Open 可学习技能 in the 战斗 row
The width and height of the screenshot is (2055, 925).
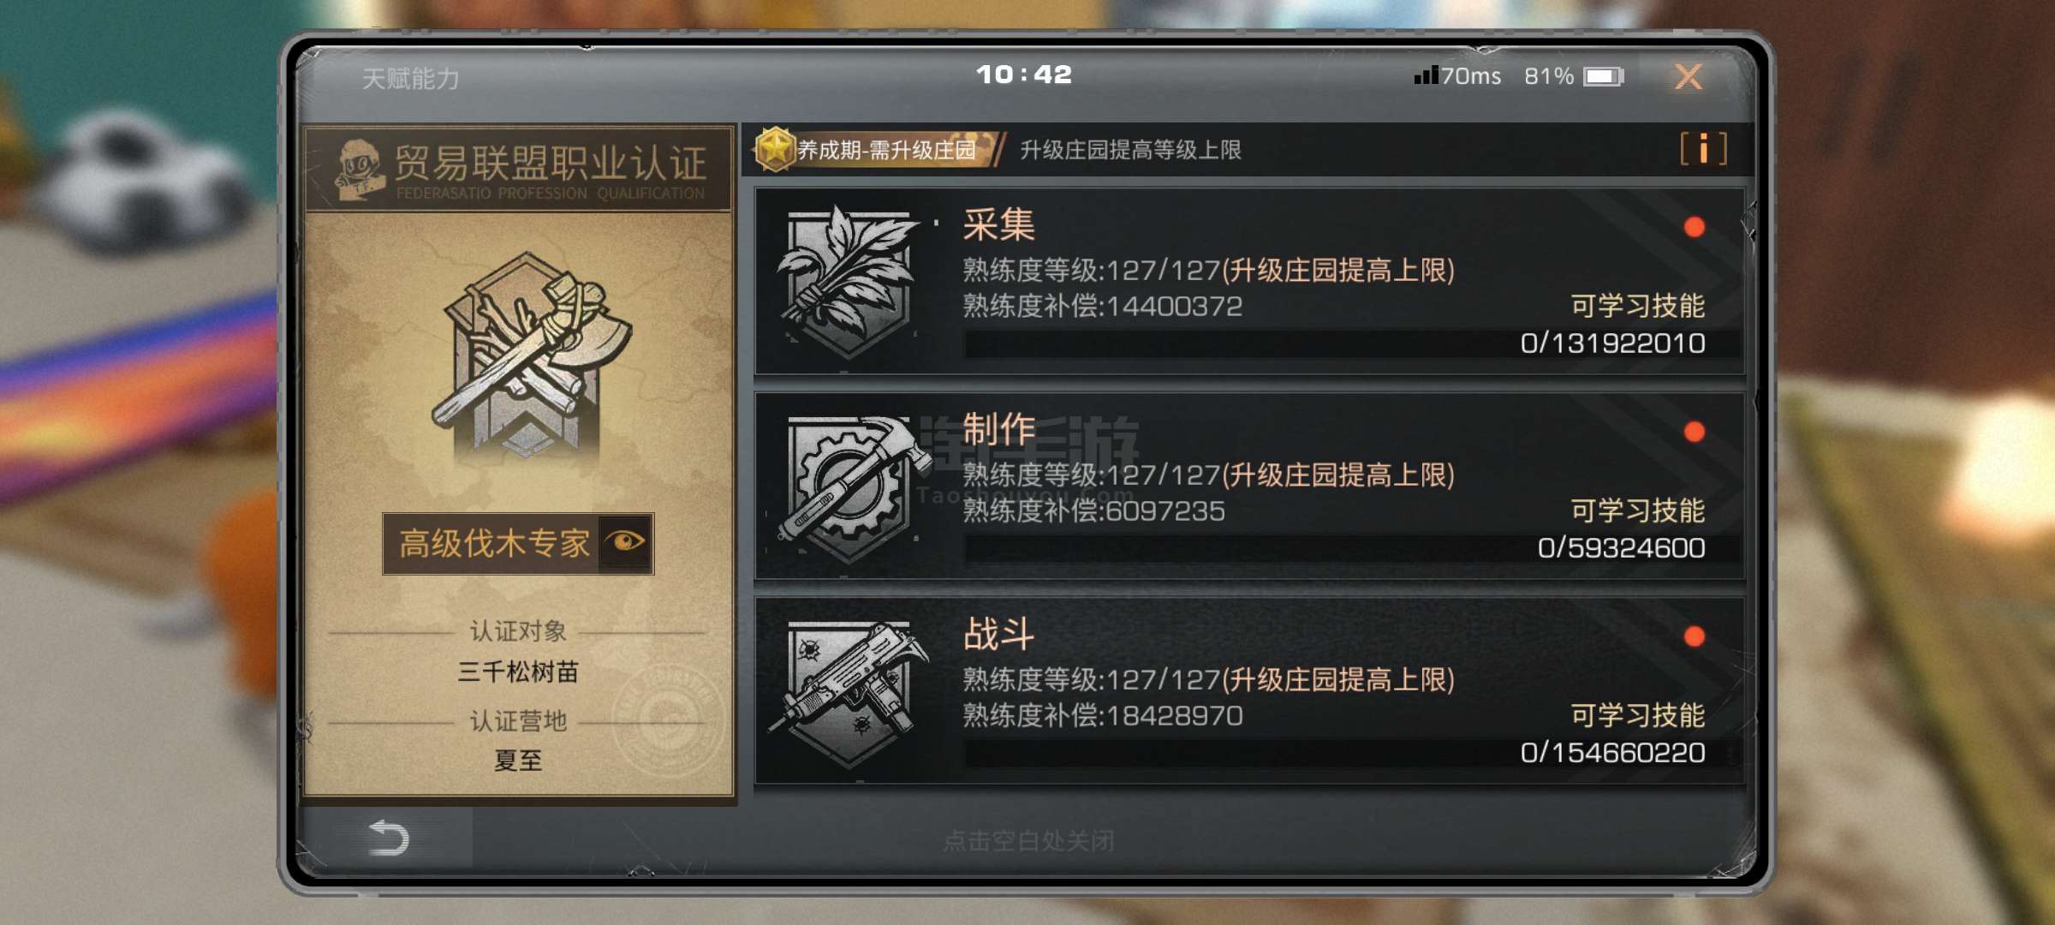pos(1637,715)
